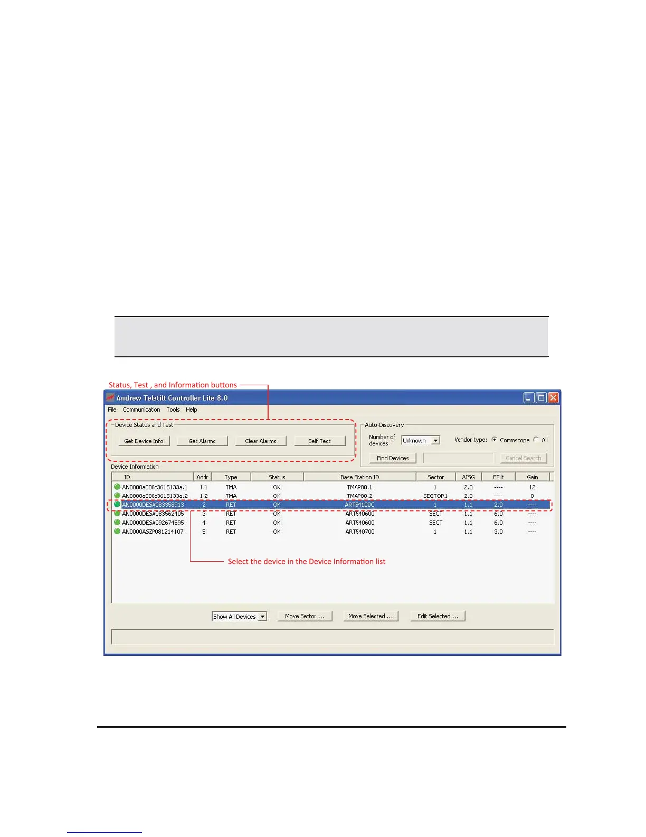Click the search progress field beside Find Devices
Screen dimensions: 646x837
[458, 458]
